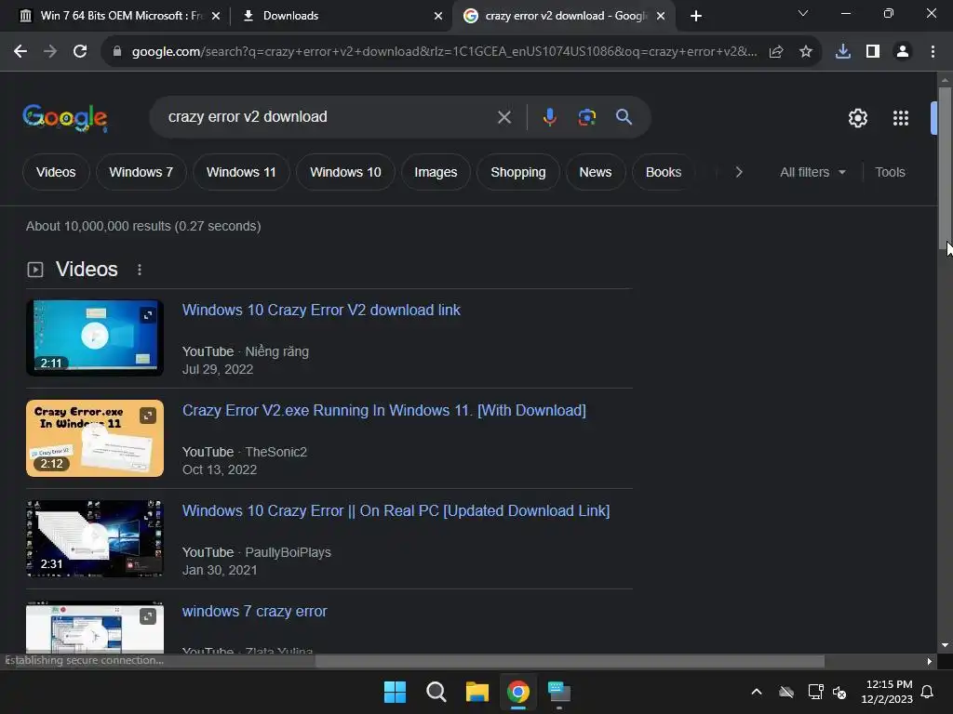Image resolution: width=953 pixels, height=714 pixels.
Task: Go to the Google homepage logo
Action: coord(65,118)
